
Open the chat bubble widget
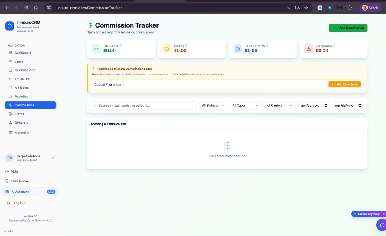pyautogui.click(x=382, y=225)
